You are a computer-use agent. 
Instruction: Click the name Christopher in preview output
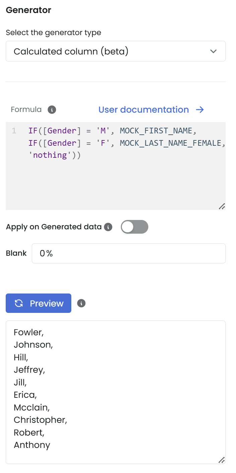[x=40, y=420]
